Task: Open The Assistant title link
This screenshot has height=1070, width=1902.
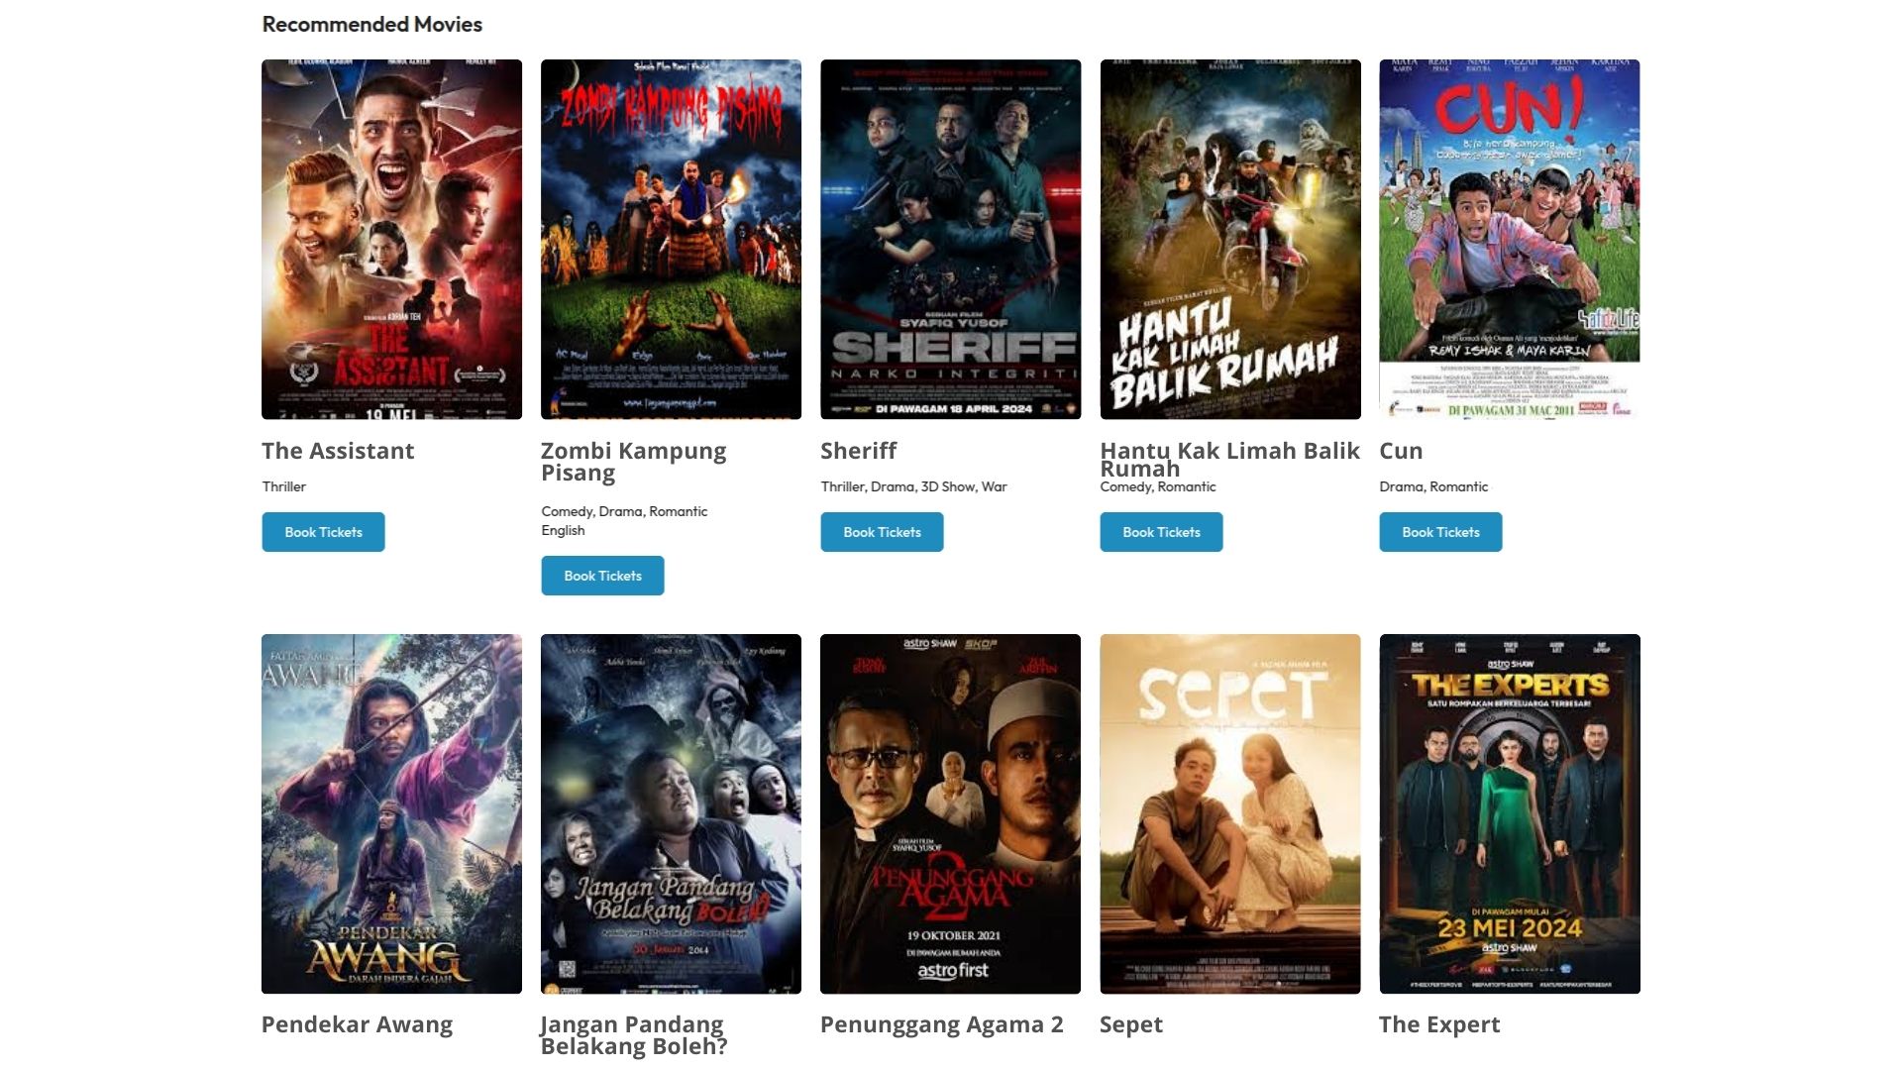Action: tap(338, 451)
